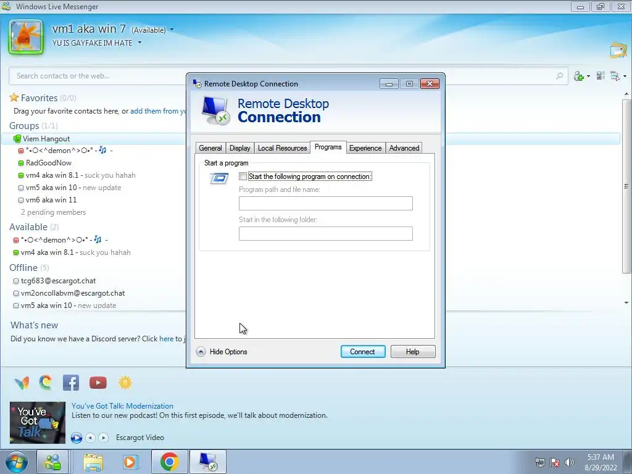
Task: Click the Help button in Remote Desktop
Action: point(413,351)
